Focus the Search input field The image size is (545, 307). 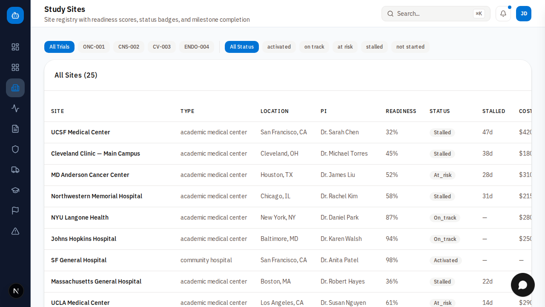coord(436,14)
